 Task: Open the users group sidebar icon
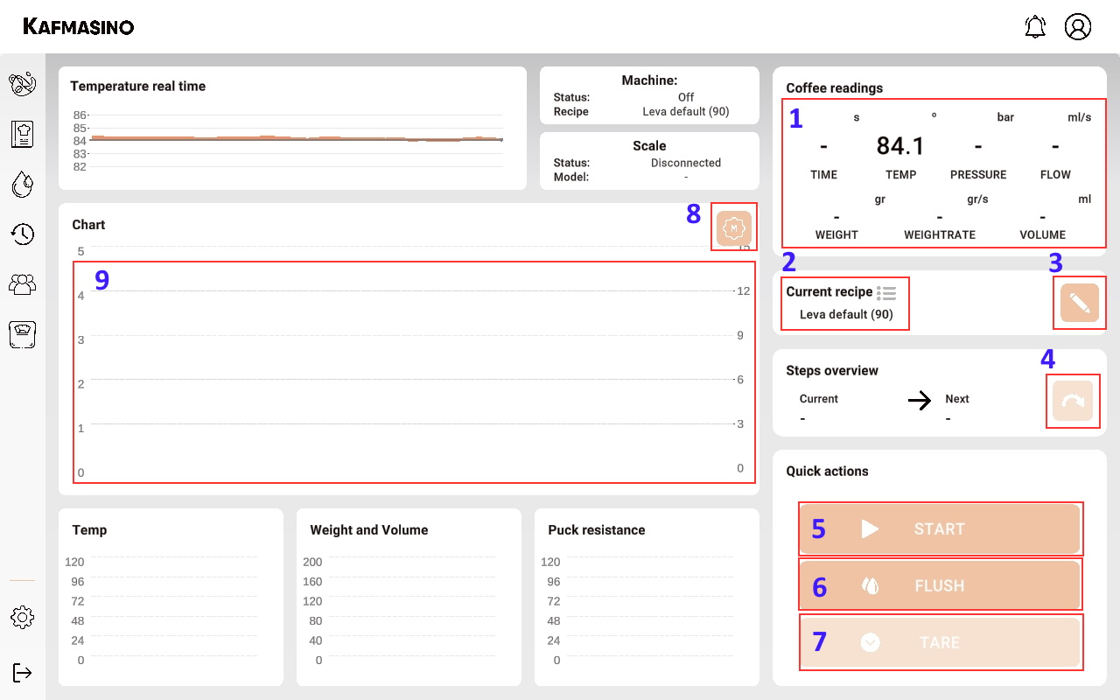(23, 283)
